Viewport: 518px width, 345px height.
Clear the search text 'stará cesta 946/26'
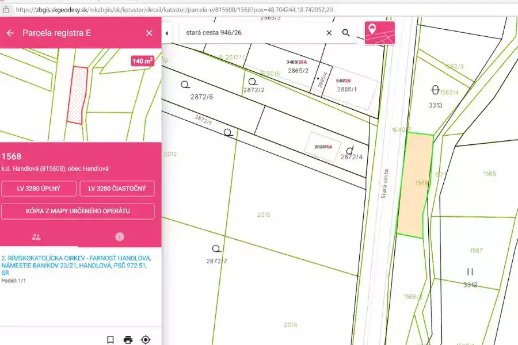(x=329, y=33)
